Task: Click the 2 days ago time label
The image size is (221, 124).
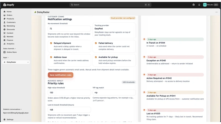Action: point(152,39)
